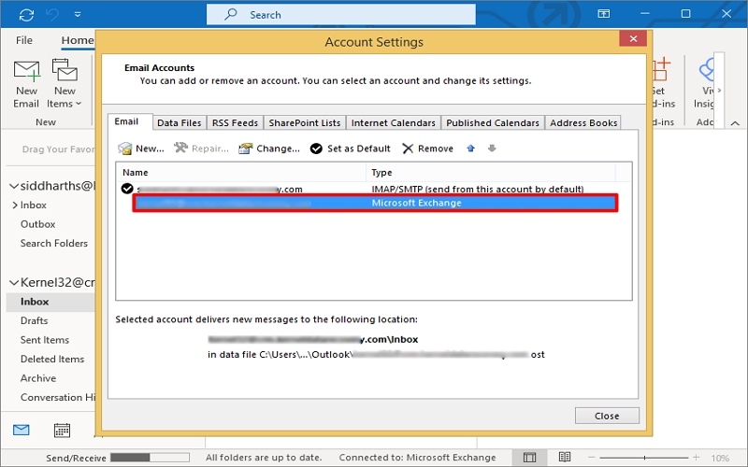Image resolution: width=748 pixels, height=467 pixels.
Task: Click Change account settings icon
Action: click(246, 149)
